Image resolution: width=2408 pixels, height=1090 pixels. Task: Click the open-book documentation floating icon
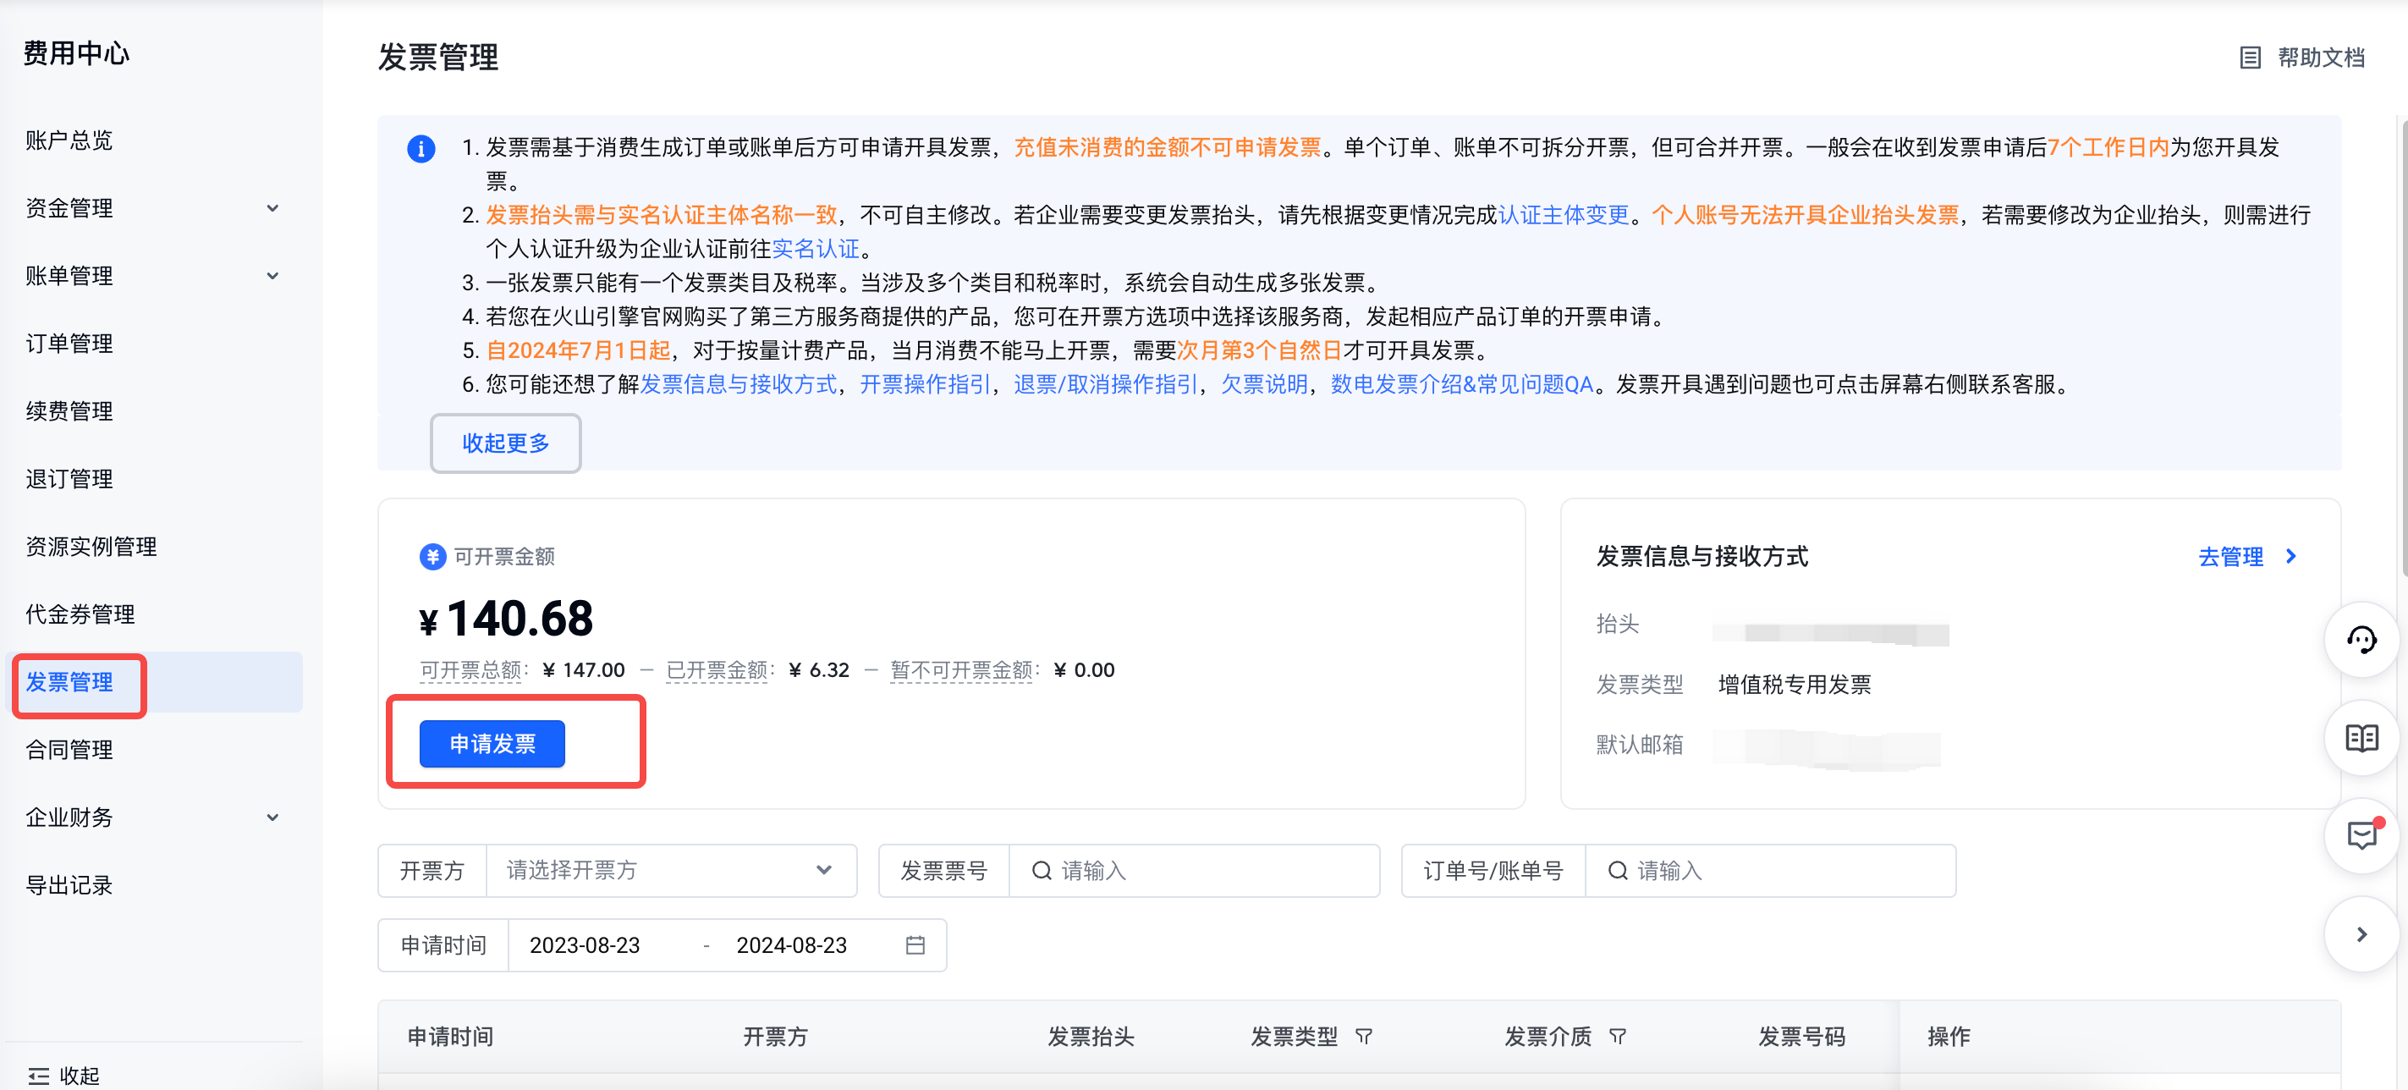pos(2361,738)
